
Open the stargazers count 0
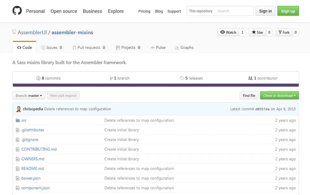269,32
